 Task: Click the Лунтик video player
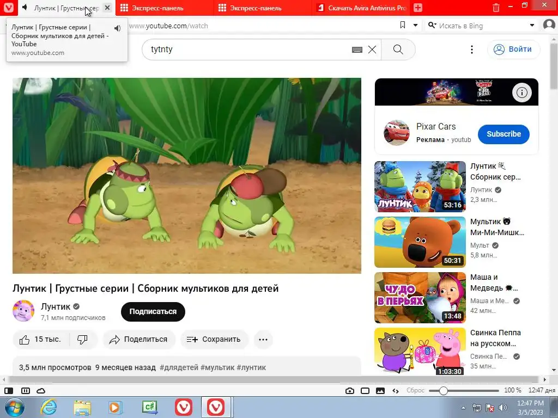187,176
